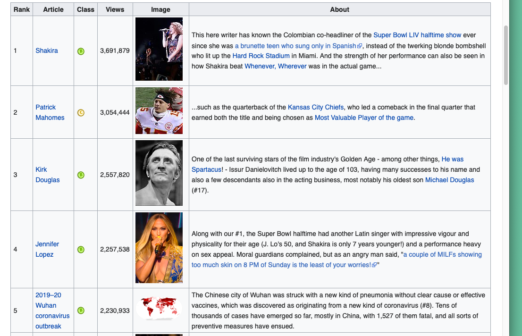Viewport: 522px width, 336px height.
Task: Open the 'a couple of MILFs showing' link
Action: point(442,255)
